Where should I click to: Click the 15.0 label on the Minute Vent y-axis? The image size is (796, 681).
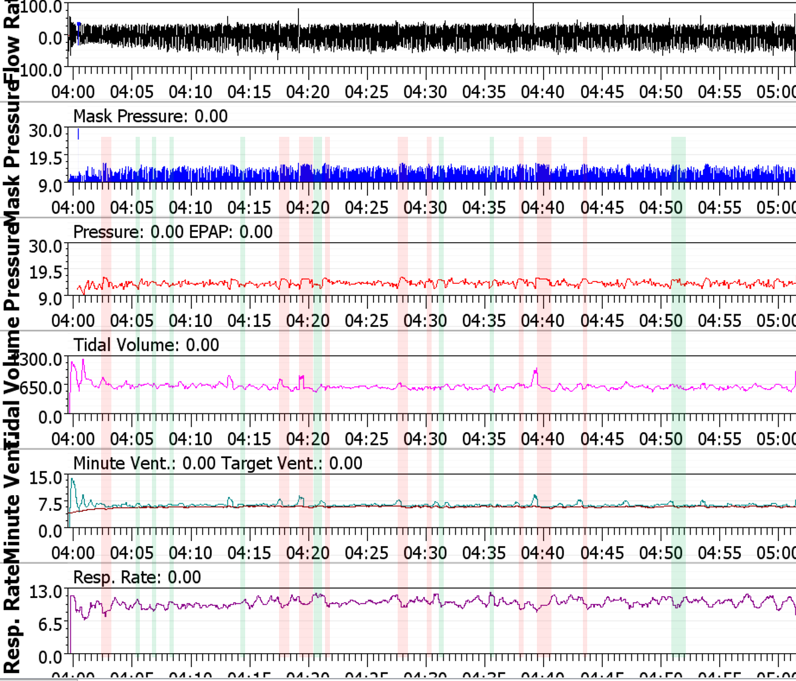[45, 478]
